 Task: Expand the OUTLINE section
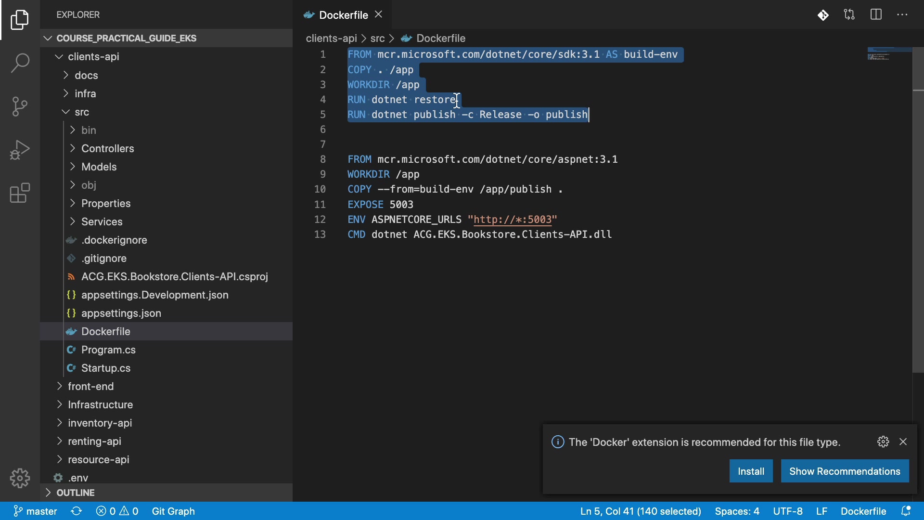click(76, 493)
